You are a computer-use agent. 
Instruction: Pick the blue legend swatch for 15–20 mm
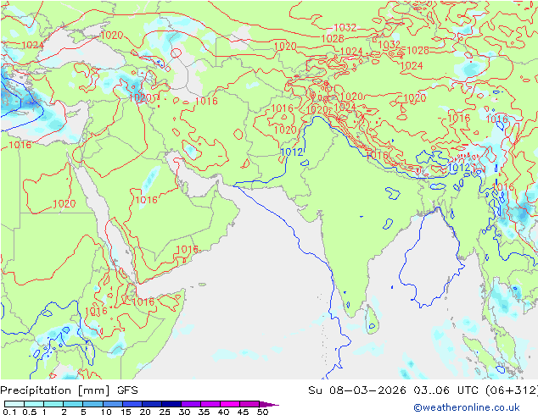(x=132, y=404)
